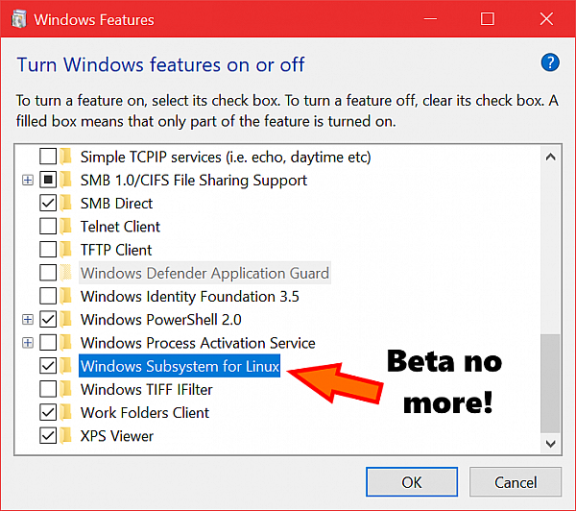Expand Windows Process Activation Service node
The height and width of the screenshot is (511, 576).
pyautogui.click(x=28, y=343)
